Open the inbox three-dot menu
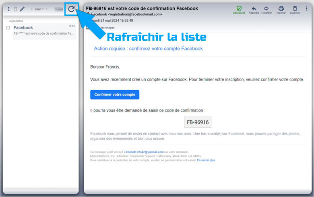Screen dimensions: 314x197 pyautogui.click(x=8, y=9)
